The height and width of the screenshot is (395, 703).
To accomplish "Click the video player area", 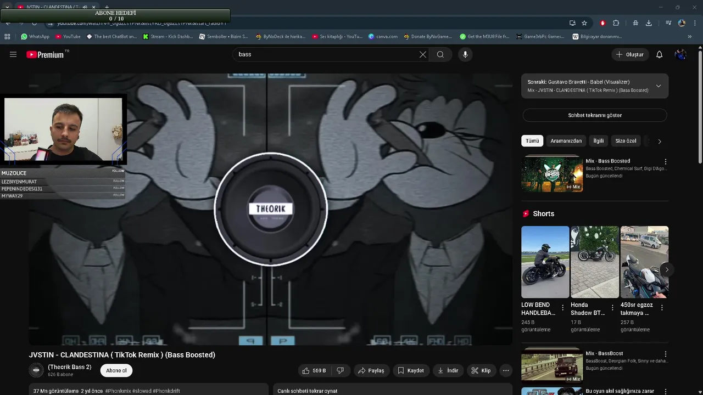I will pyautogui.click(x=270, y=209).
